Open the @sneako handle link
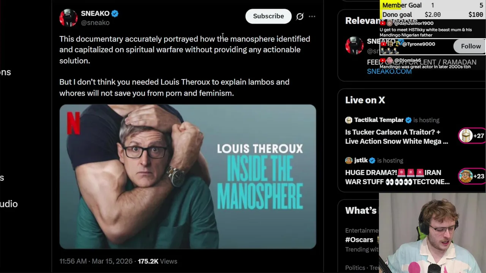The width and height of the screenshot is (486, 273). coord(95,23)
